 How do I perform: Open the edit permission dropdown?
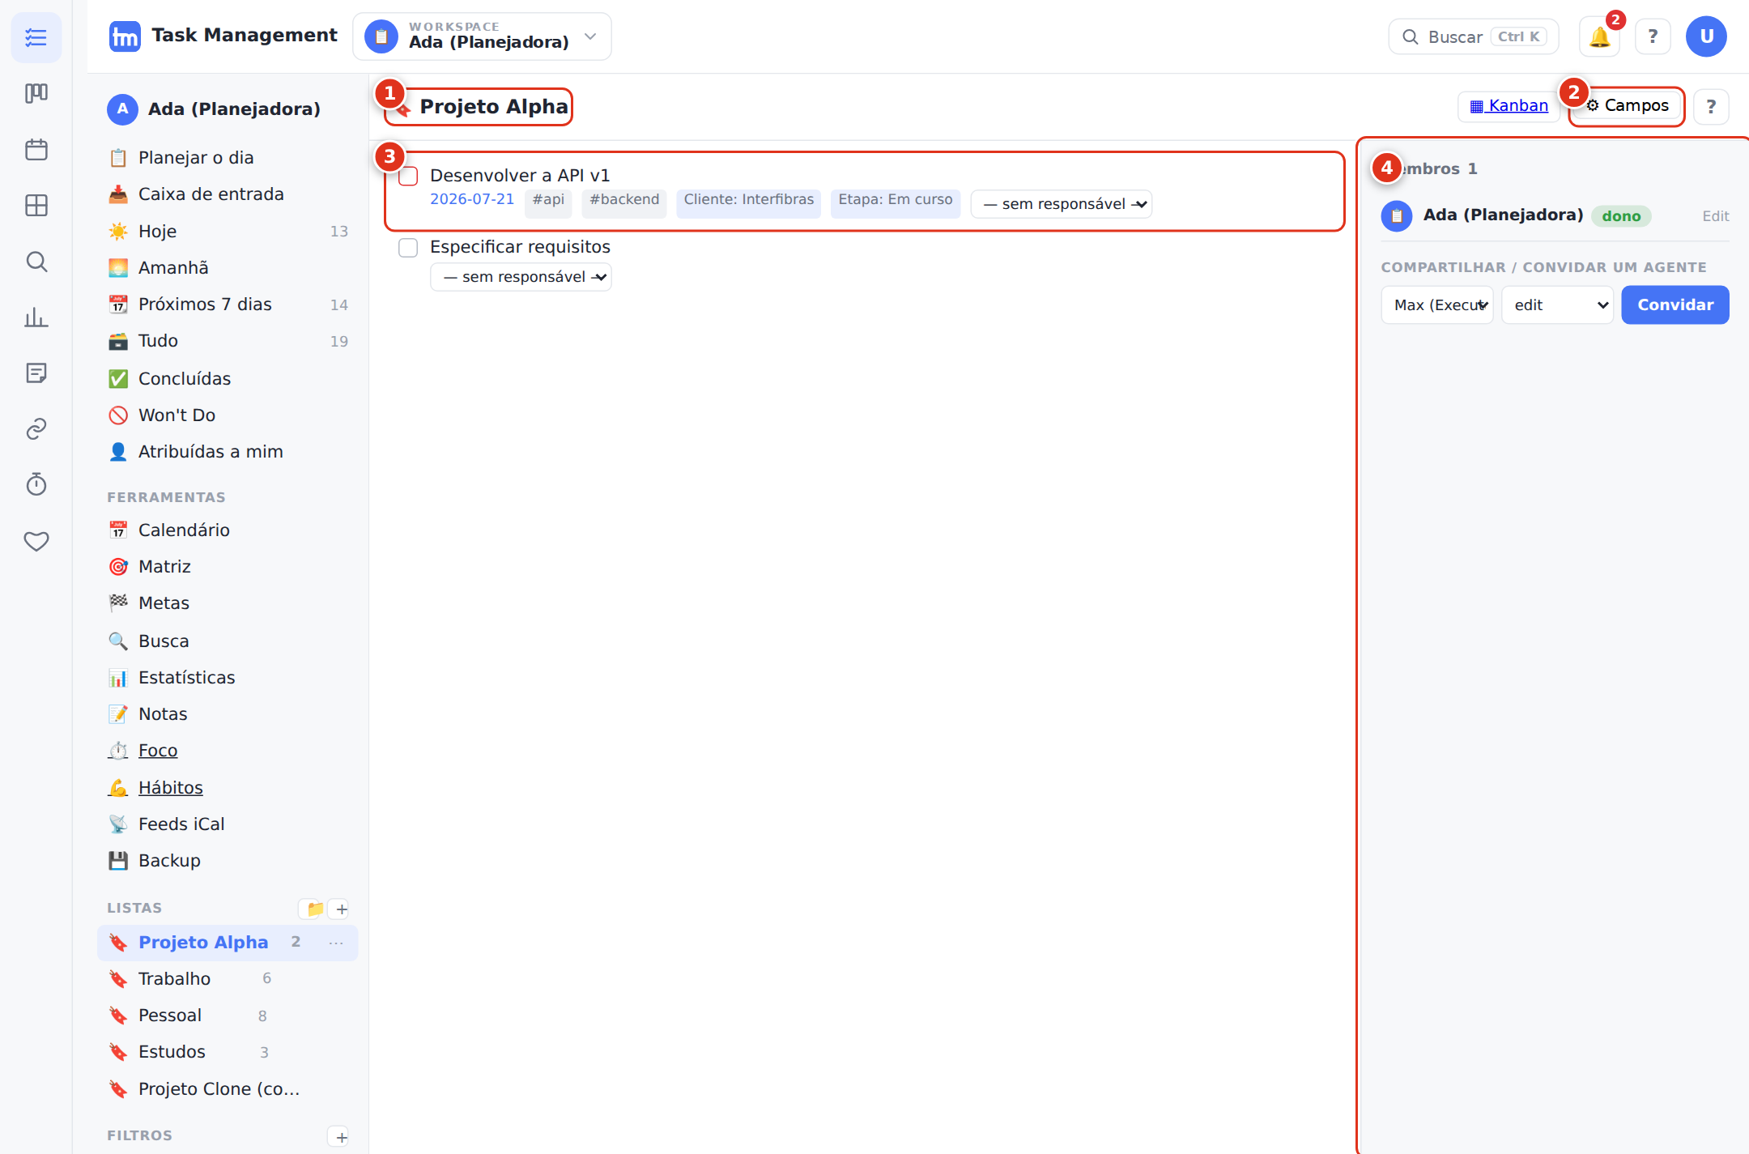click(x=1558, y=305)
